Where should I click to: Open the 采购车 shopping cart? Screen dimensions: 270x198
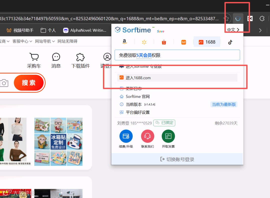click(x=34, y=60)
